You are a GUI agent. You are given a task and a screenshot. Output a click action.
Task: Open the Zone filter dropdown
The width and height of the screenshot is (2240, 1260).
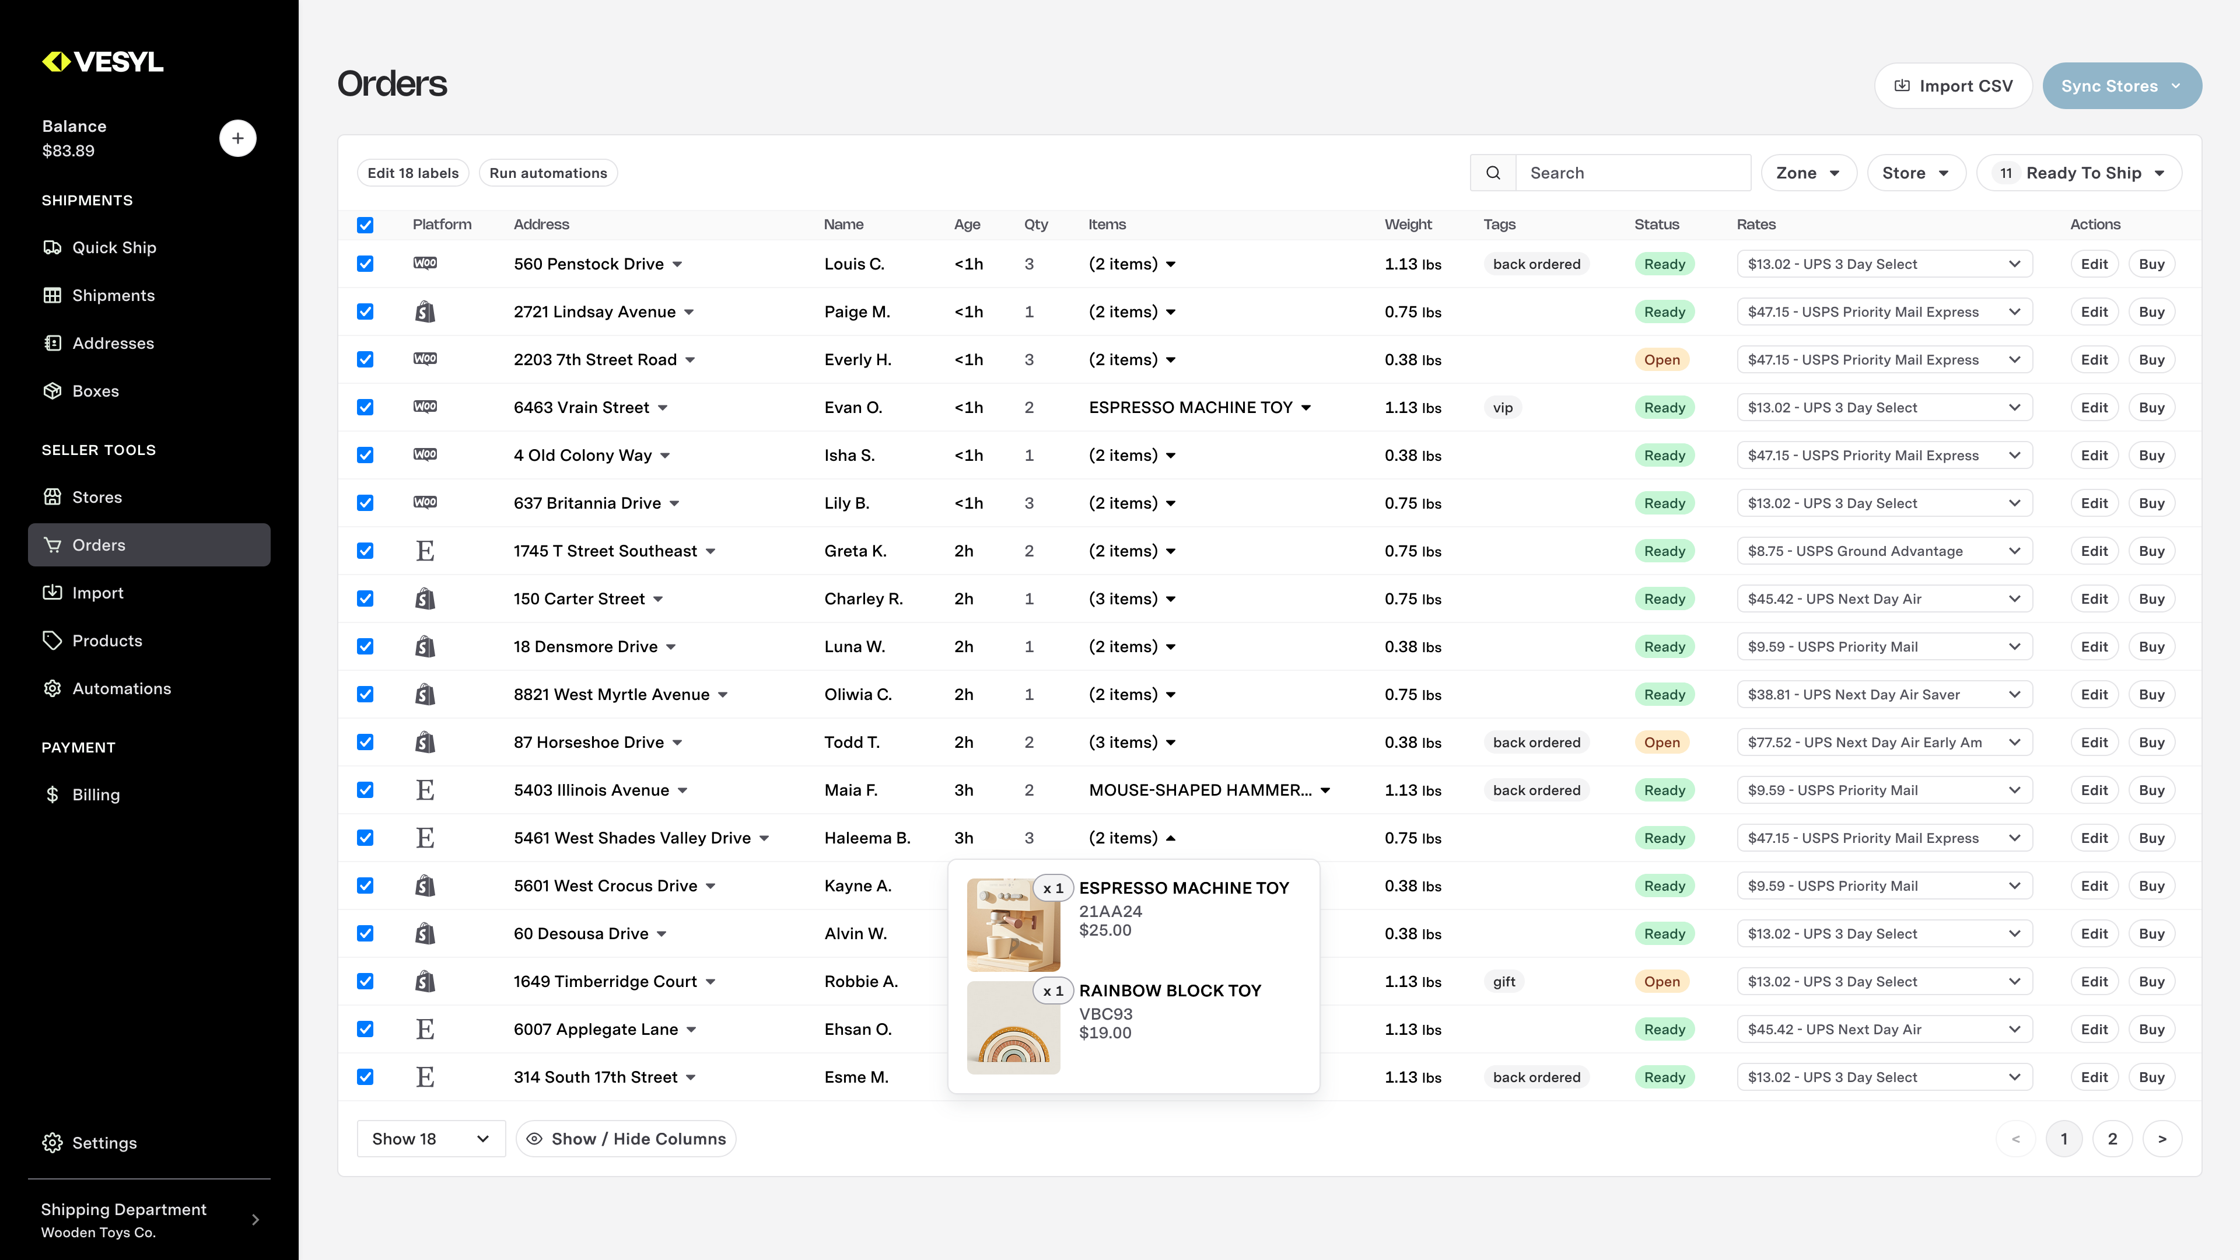[1808, 173]
